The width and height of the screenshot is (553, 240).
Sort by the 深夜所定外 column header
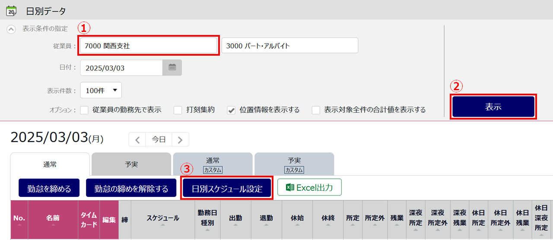438,220
